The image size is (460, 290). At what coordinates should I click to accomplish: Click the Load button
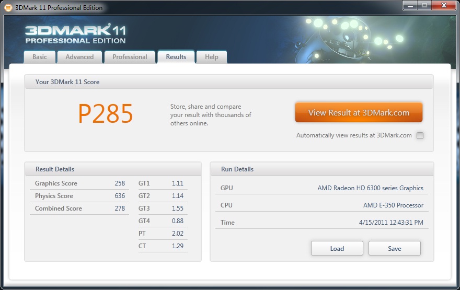pyautogui.click(x=337, y=248)
